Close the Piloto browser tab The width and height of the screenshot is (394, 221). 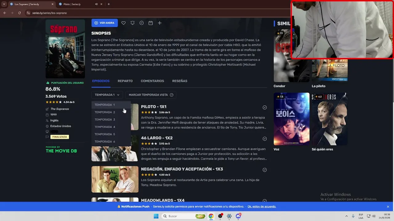pyautogui.click(x=101, y=4)
